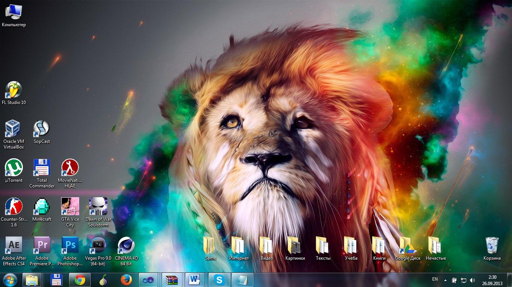Select the Книги folder
512x287 pixels.
pos(379,249)
